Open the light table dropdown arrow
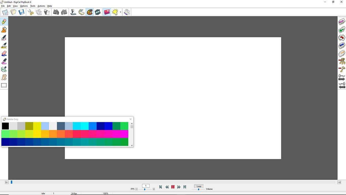The image size is (346, 195). (x=120, y=12)
